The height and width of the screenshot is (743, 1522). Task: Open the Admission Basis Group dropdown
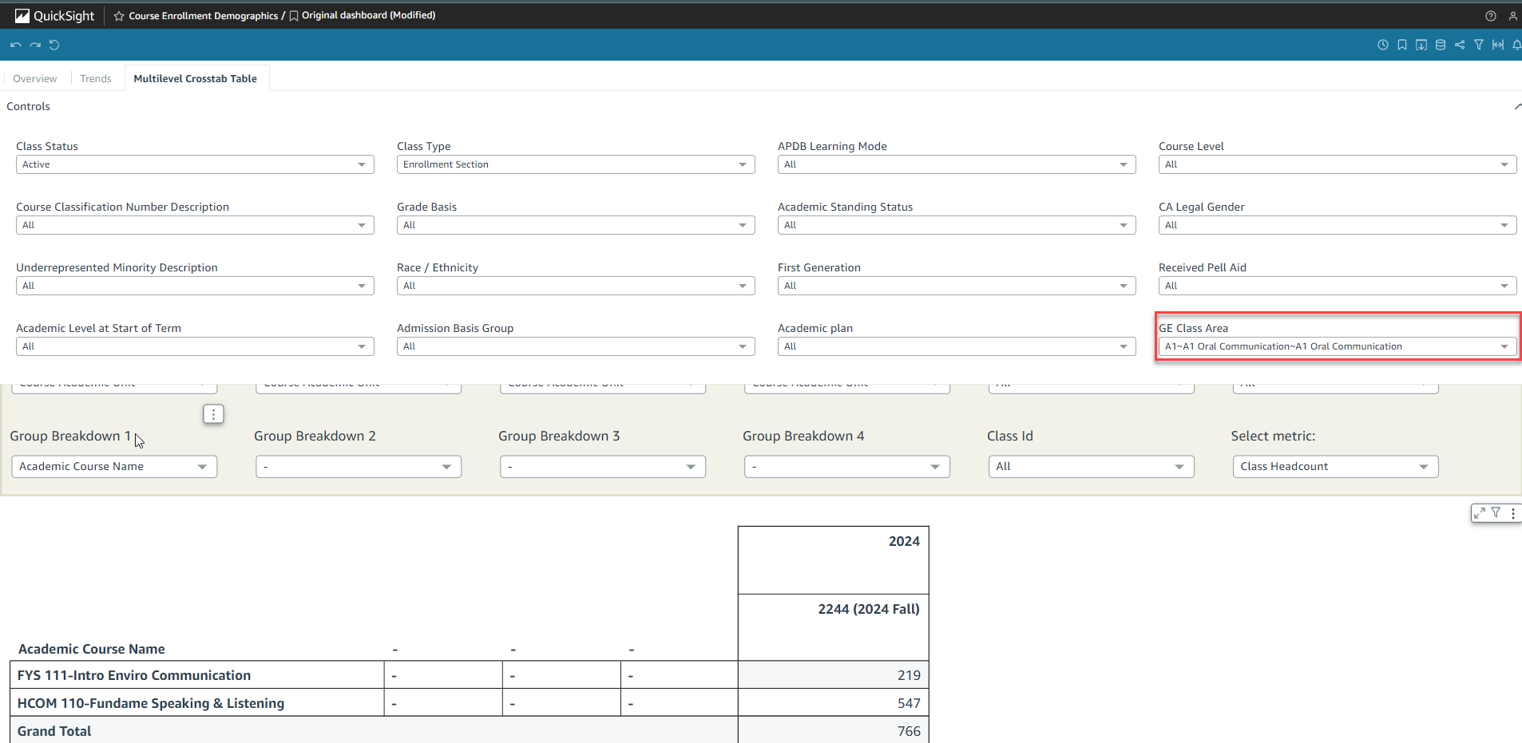pyautogui.click(x=576, y=346)
